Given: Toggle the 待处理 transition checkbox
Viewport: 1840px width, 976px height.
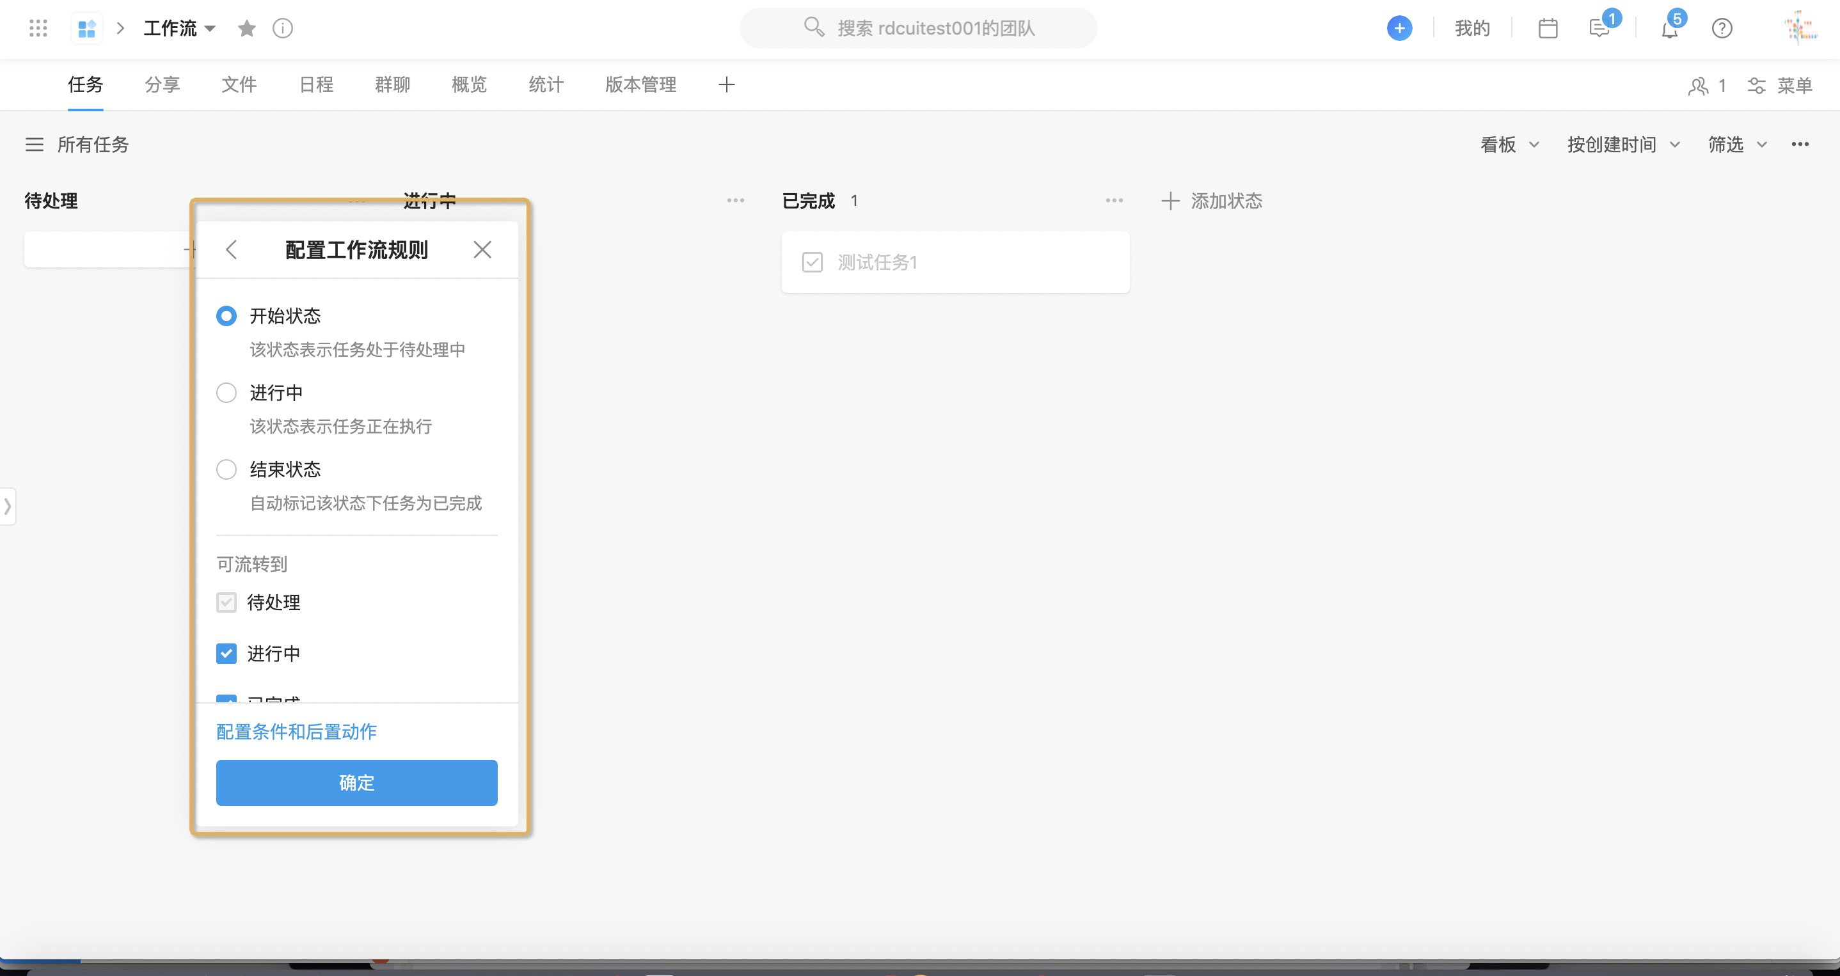Looking at the screenshot, I should (226, 602).
